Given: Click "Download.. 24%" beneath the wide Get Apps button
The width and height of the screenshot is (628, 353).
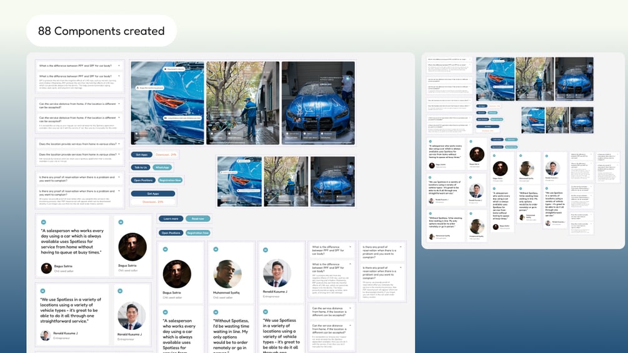Looking at the screenshot, I should (x=153, y=202).
